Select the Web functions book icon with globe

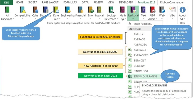click(x=162, y=10)
